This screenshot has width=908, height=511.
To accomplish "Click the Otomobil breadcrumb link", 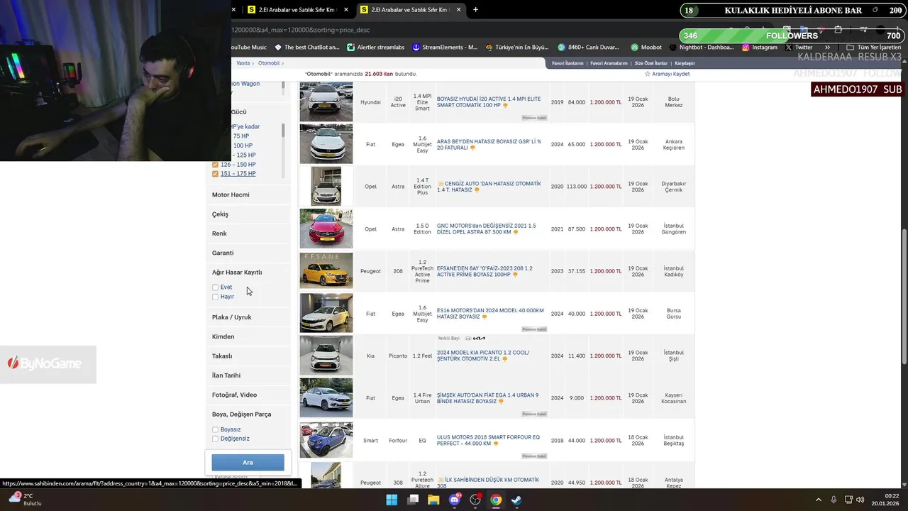I will (269, 63).
